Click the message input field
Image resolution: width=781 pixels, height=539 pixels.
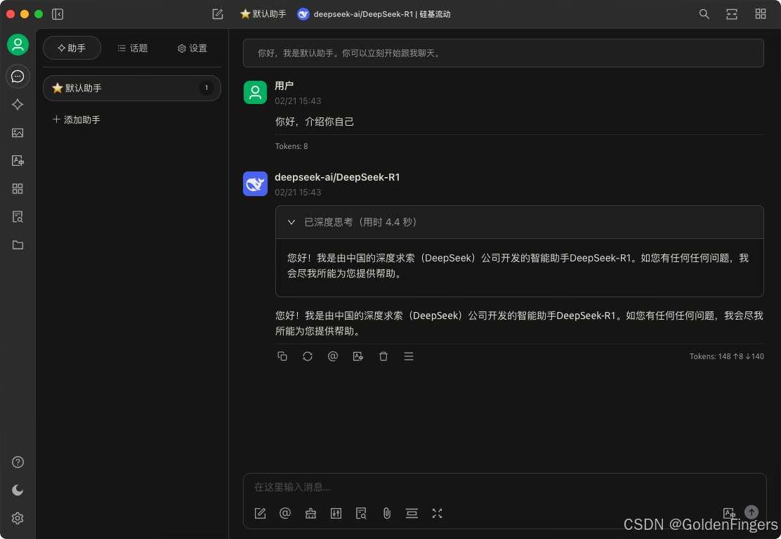(504, 487)
